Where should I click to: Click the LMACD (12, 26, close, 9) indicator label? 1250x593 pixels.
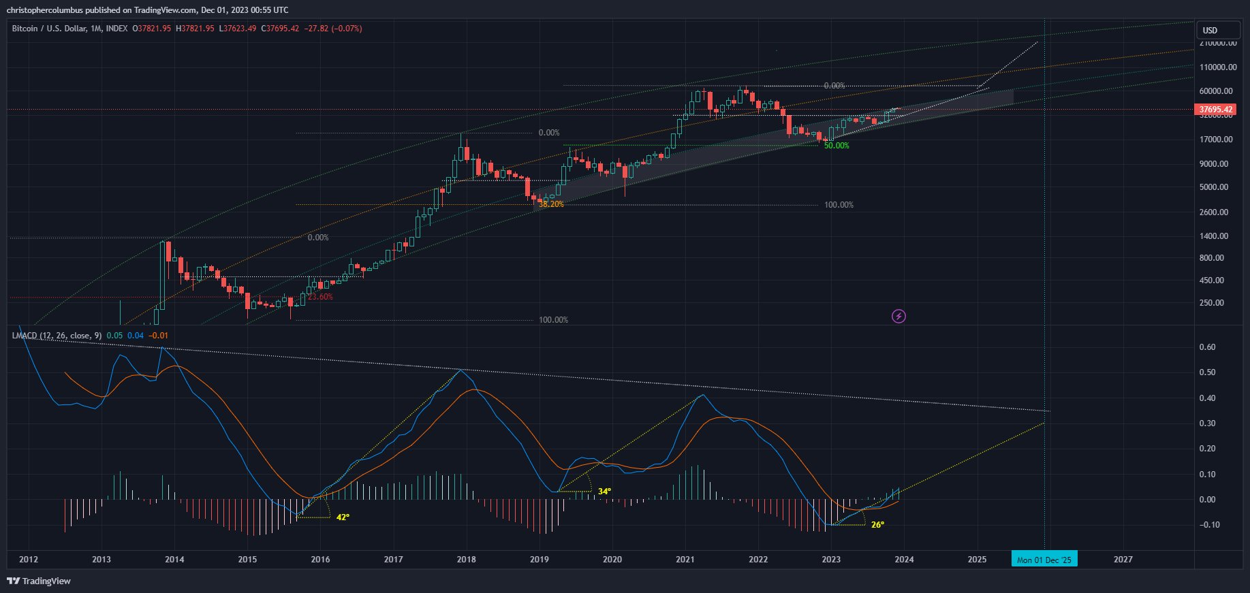pos(57,336)
